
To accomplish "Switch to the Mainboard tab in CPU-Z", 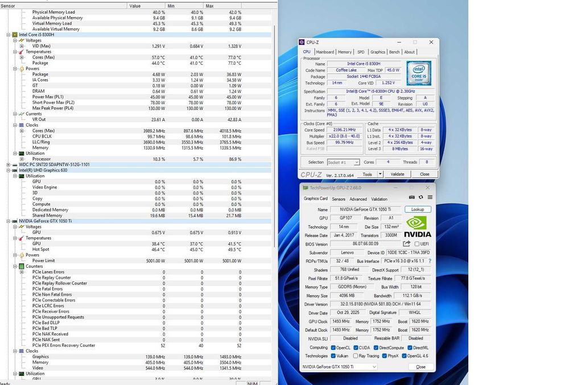I will click(x=324, y=52).
